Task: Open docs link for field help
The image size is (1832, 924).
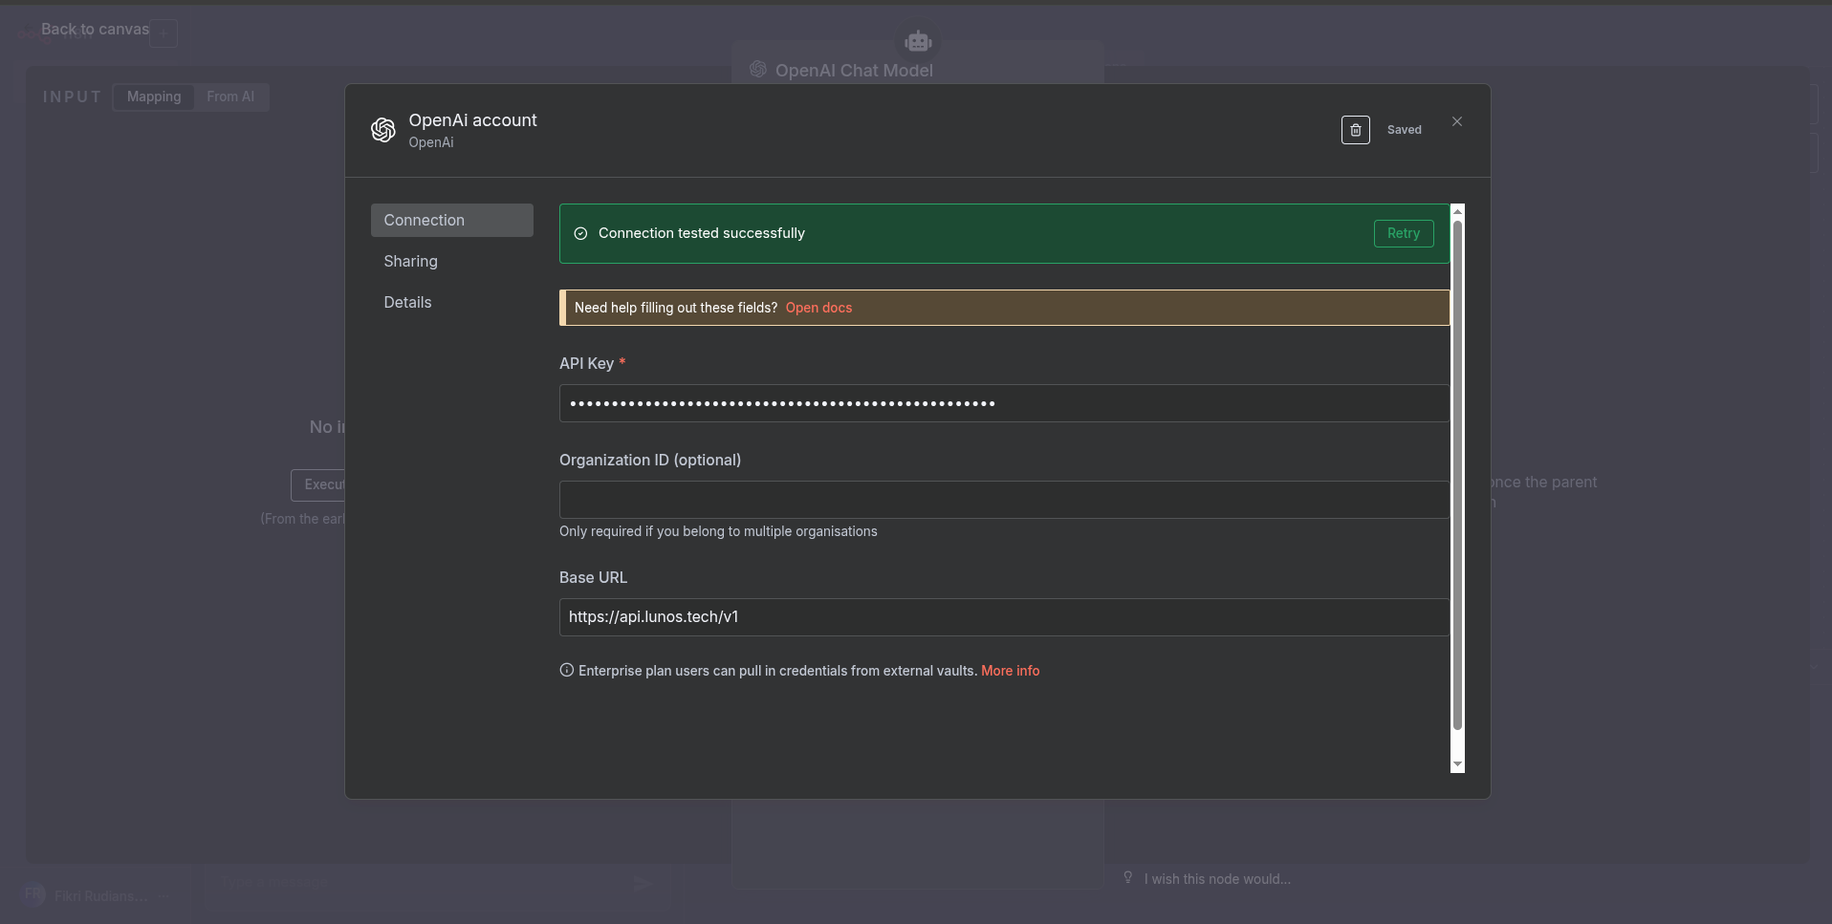Action: [x=818, y=308]
